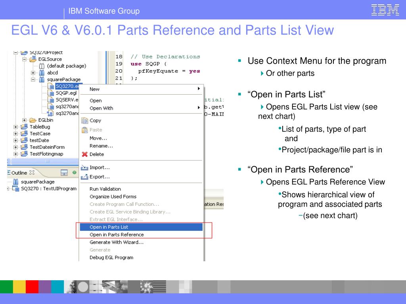Click the SQSERV file icon
The image size is (406, 304).
click(x=51, y=99)
